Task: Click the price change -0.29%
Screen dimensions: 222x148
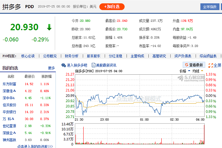Action: 40,40
